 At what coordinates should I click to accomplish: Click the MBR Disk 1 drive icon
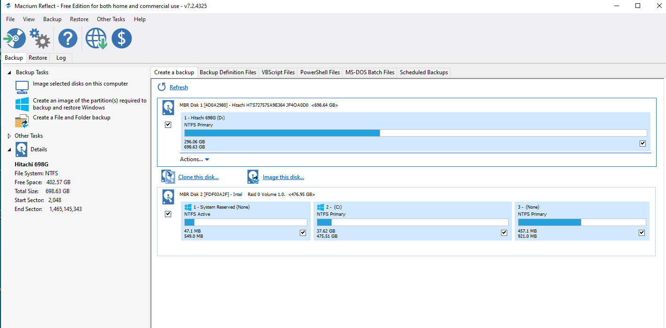pyautogui.click(x=168, y=108)
